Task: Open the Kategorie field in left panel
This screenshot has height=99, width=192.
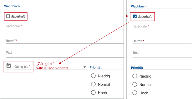Action: coord(65,27)
